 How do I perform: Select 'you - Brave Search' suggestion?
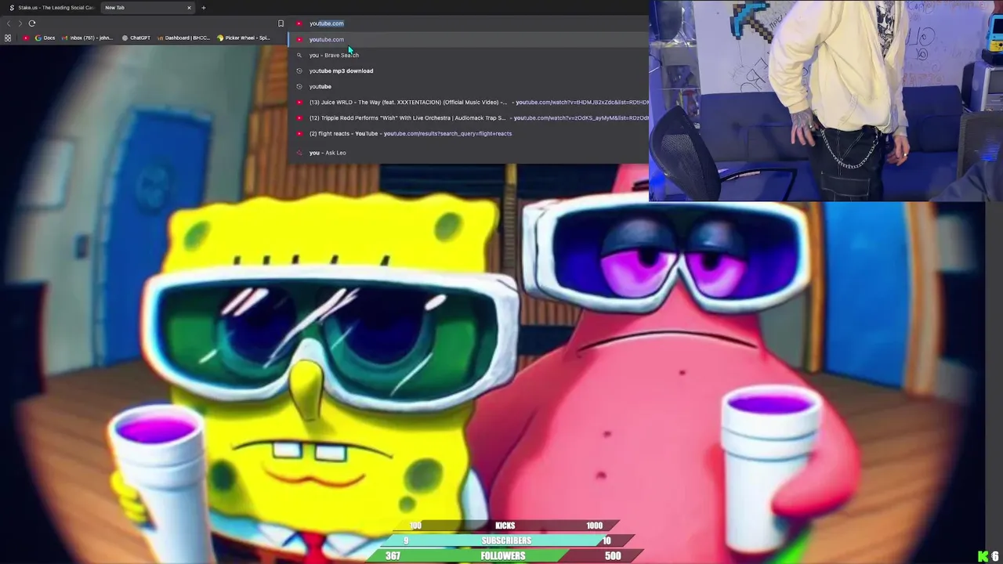(469, 55)
